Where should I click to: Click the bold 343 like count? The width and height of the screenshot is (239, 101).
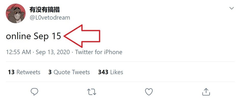pyautogui.click(x=103, y=72)
